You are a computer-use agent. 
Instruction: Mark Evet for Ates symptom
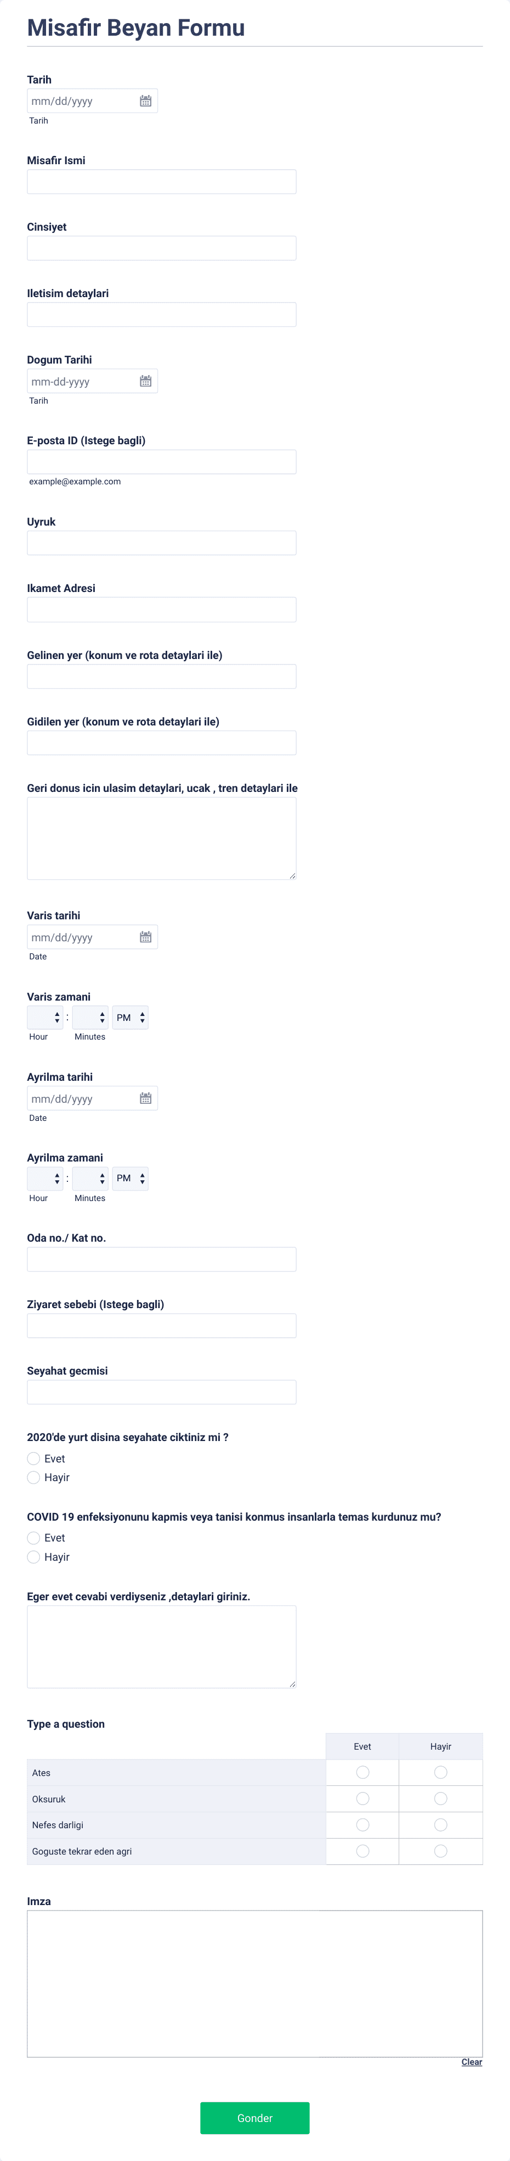362,1772
